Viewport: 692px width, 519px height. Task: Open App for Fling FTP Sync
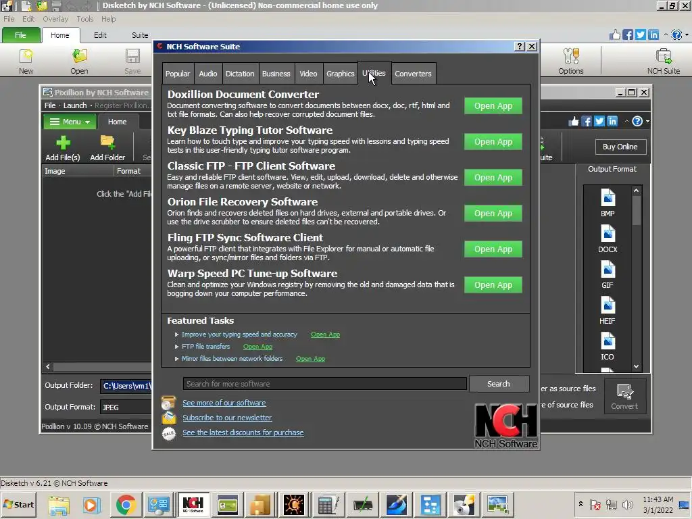click(493, 249)
